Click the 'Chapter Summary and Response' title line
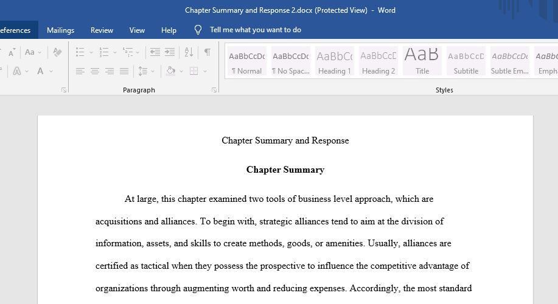The image size is (558, 304). click(x=285, y=140)
